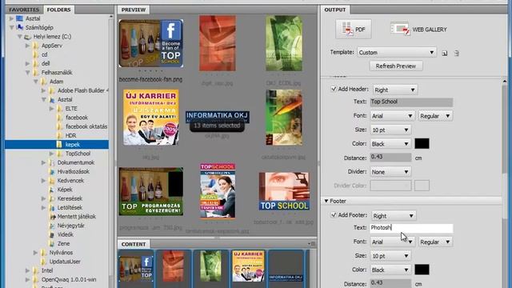
Task: Click the Névjegytár contacts folder icon
Action: pyautogui.click(x=51, y=226)
